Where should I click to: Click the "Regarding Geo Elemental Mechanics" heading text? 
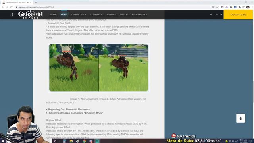pyautogui.click(x=69, y=110)
